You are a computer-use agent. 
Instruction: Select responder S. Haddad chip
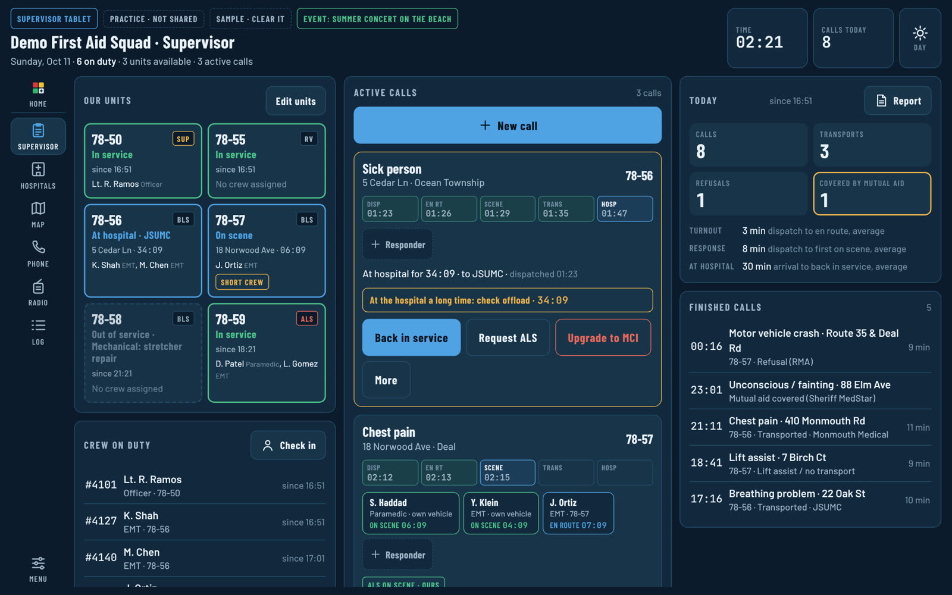click(411, 513)
